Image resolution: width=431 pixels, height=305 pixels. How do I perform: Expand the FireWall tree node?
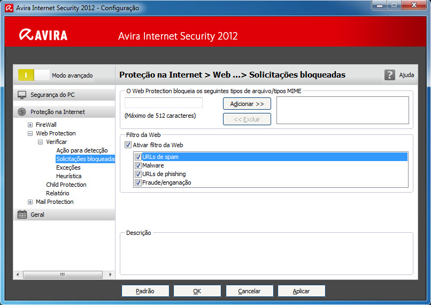[30, 125]
